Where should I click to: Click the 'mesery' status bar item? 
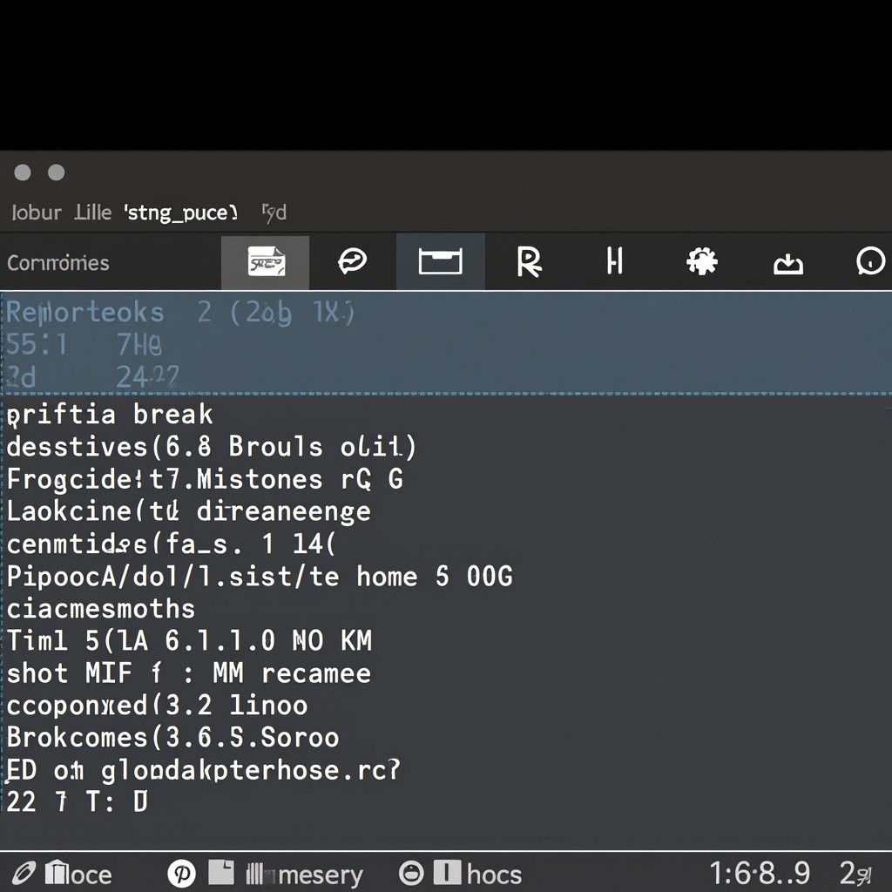319,874
